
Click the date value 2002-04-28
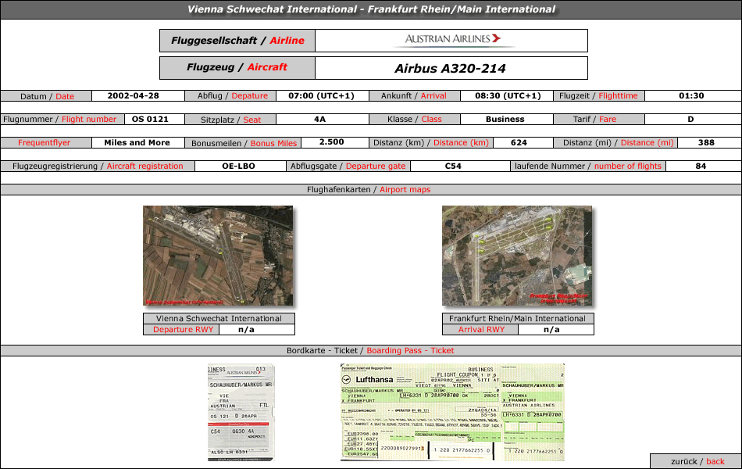click(x=133, y=95)
